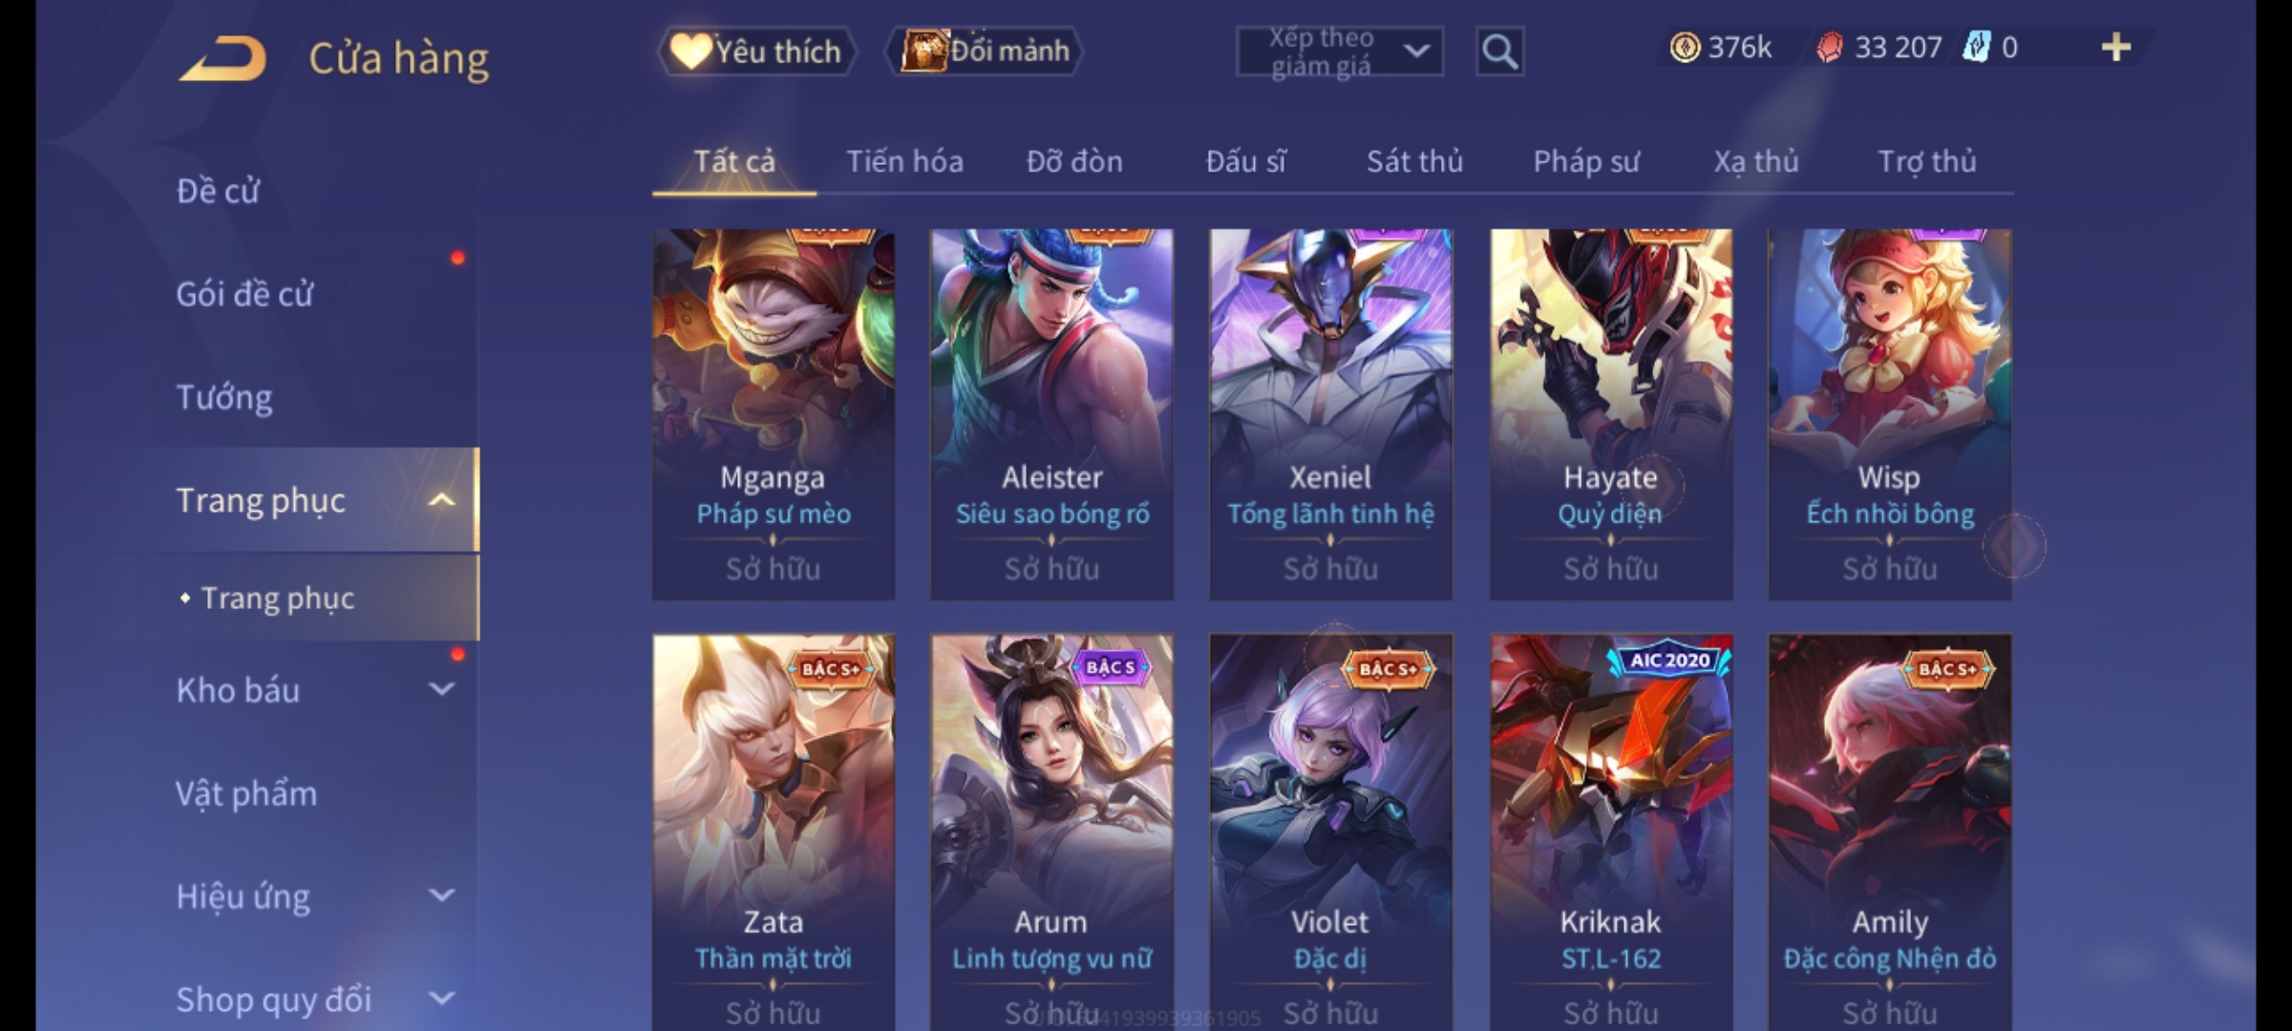Tap the blue voucher currency icon
2292x1031 pixels.
[1976, 48]
